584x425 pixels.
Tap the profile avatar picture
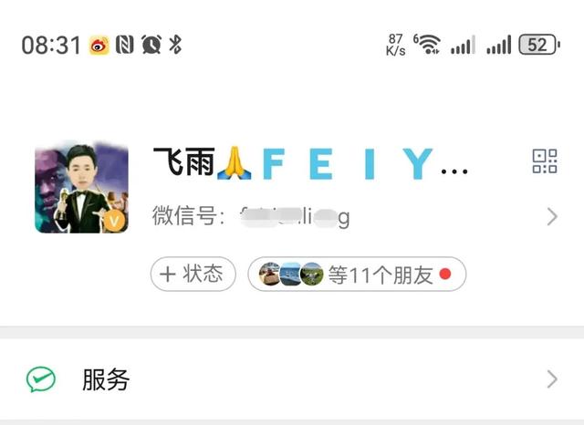(81, 187)
